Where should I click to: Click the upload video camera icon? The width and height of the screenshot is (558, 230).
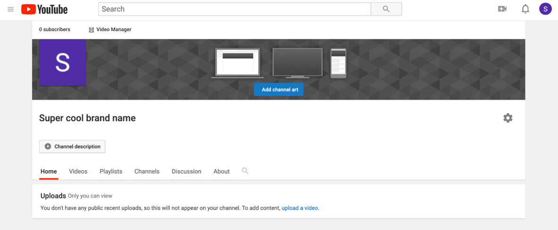coord(502,9)
